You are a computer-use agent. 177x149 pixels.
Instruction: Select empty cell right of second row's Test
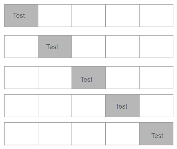[x=88, y=47]
